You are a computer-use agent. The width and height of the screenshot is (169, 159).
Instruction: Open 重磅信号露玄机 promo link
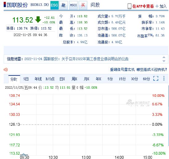point(138,70)
